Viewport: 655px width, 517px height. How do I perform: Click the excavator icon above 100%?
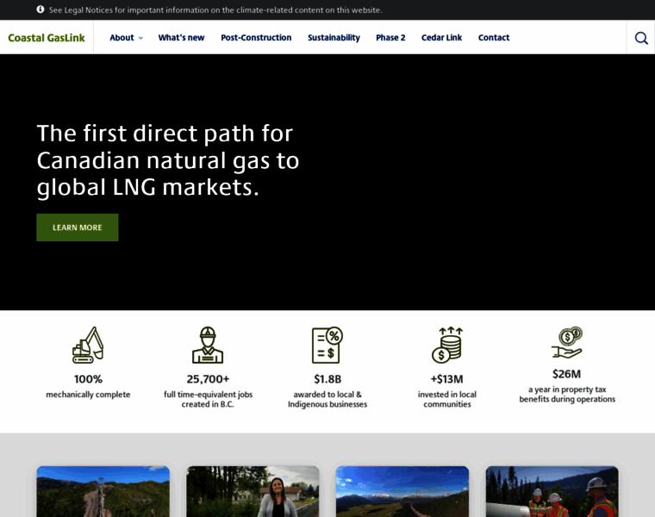pos(88,345)
